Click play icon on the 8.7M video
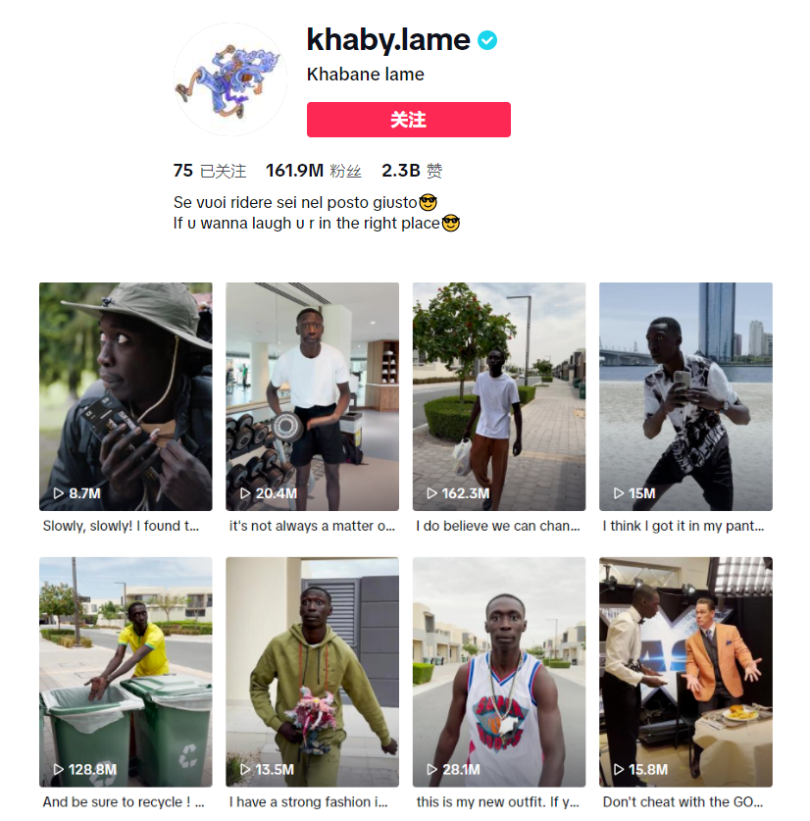Image resolution: width=810 pixels, height=821 pixels. (x=59, y=493)
